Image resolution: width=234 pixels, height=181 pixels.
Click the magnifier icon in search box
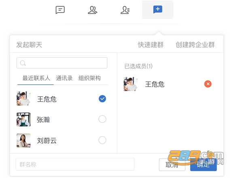pos(23,63)
